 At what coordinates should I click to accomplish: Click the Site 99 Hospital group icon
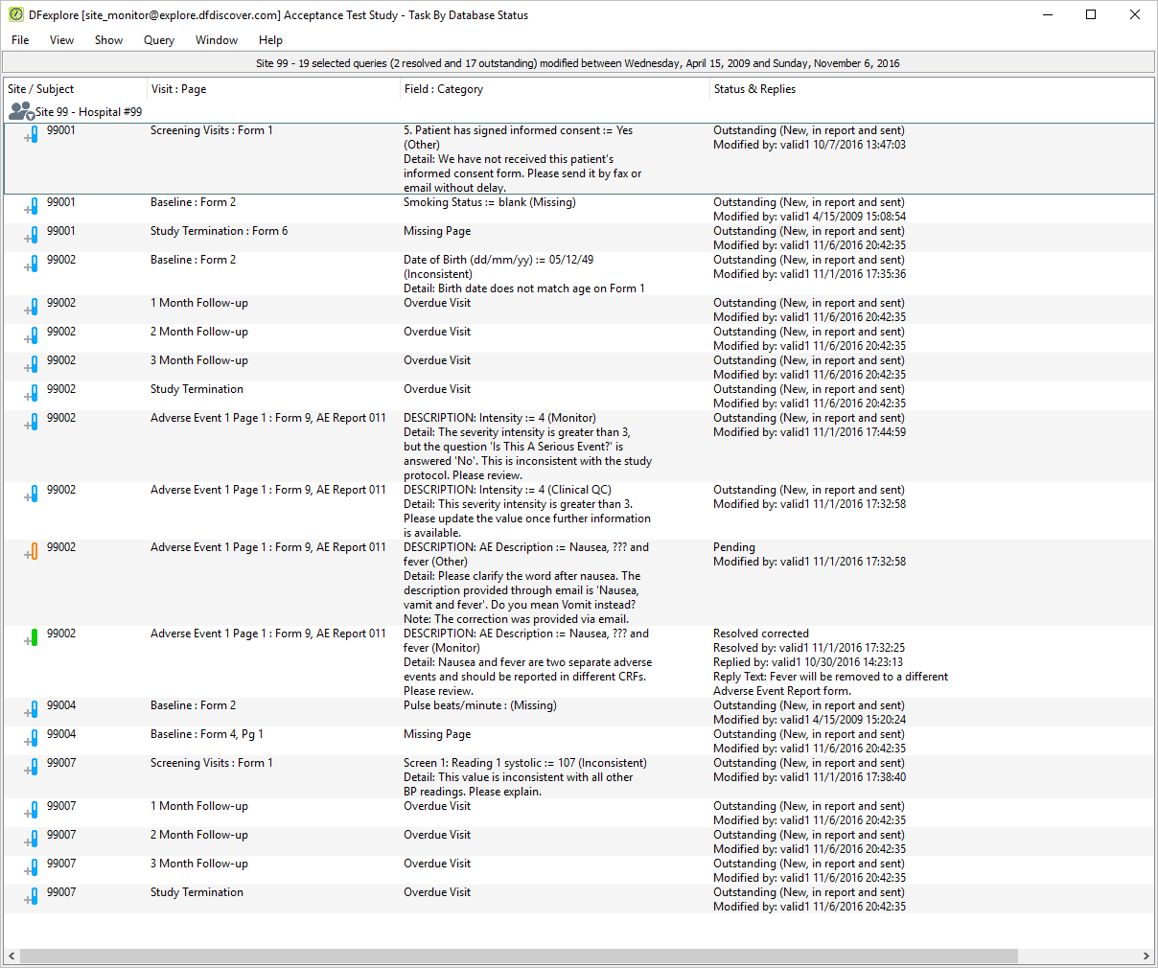20,111
